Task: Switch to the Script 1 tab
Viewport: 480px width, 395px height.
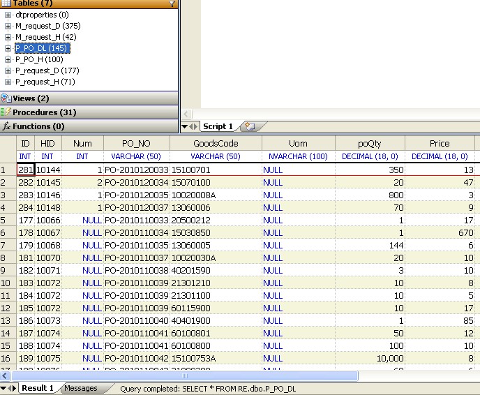Action: pos(218,126)
